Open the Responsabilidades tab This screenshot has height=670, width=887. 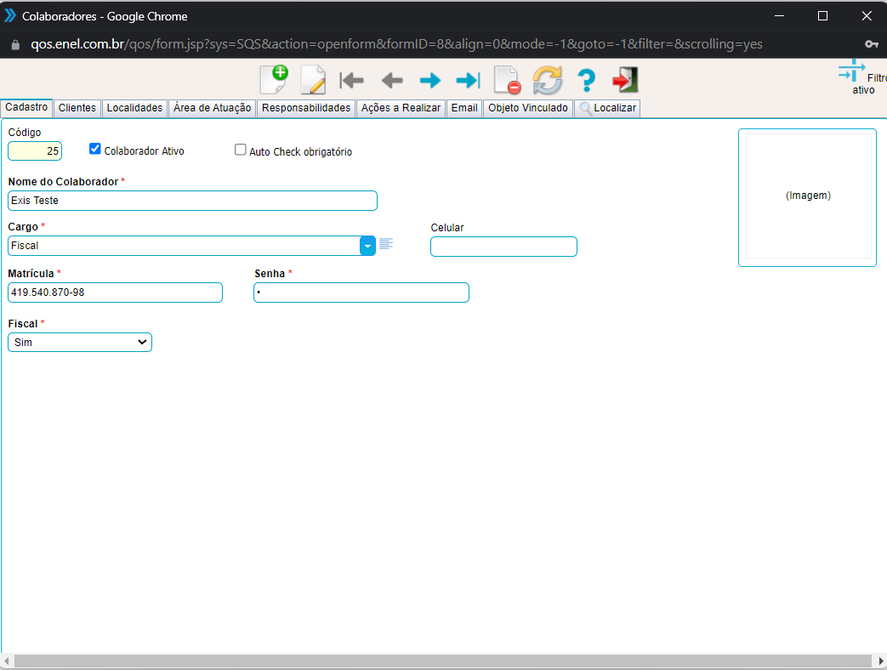point(306,108)
